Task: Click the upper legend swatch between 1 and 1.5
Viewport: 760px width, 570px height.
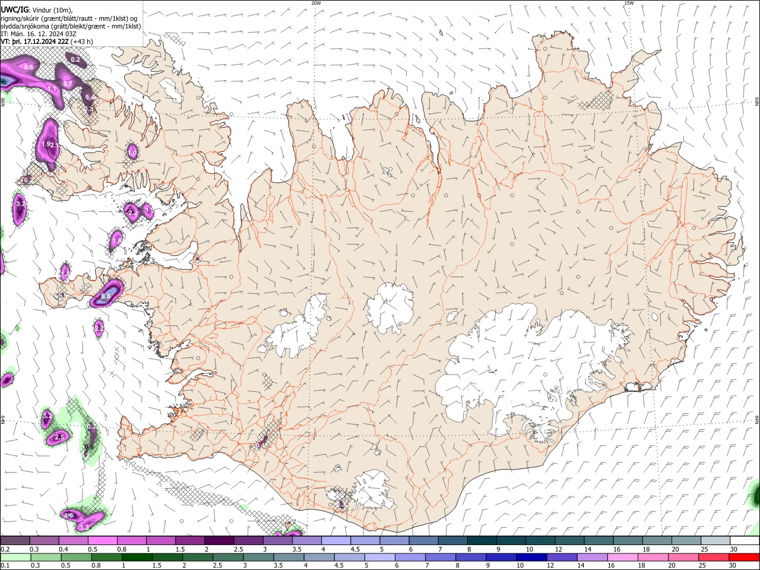Action: click(x=160, y=540)
